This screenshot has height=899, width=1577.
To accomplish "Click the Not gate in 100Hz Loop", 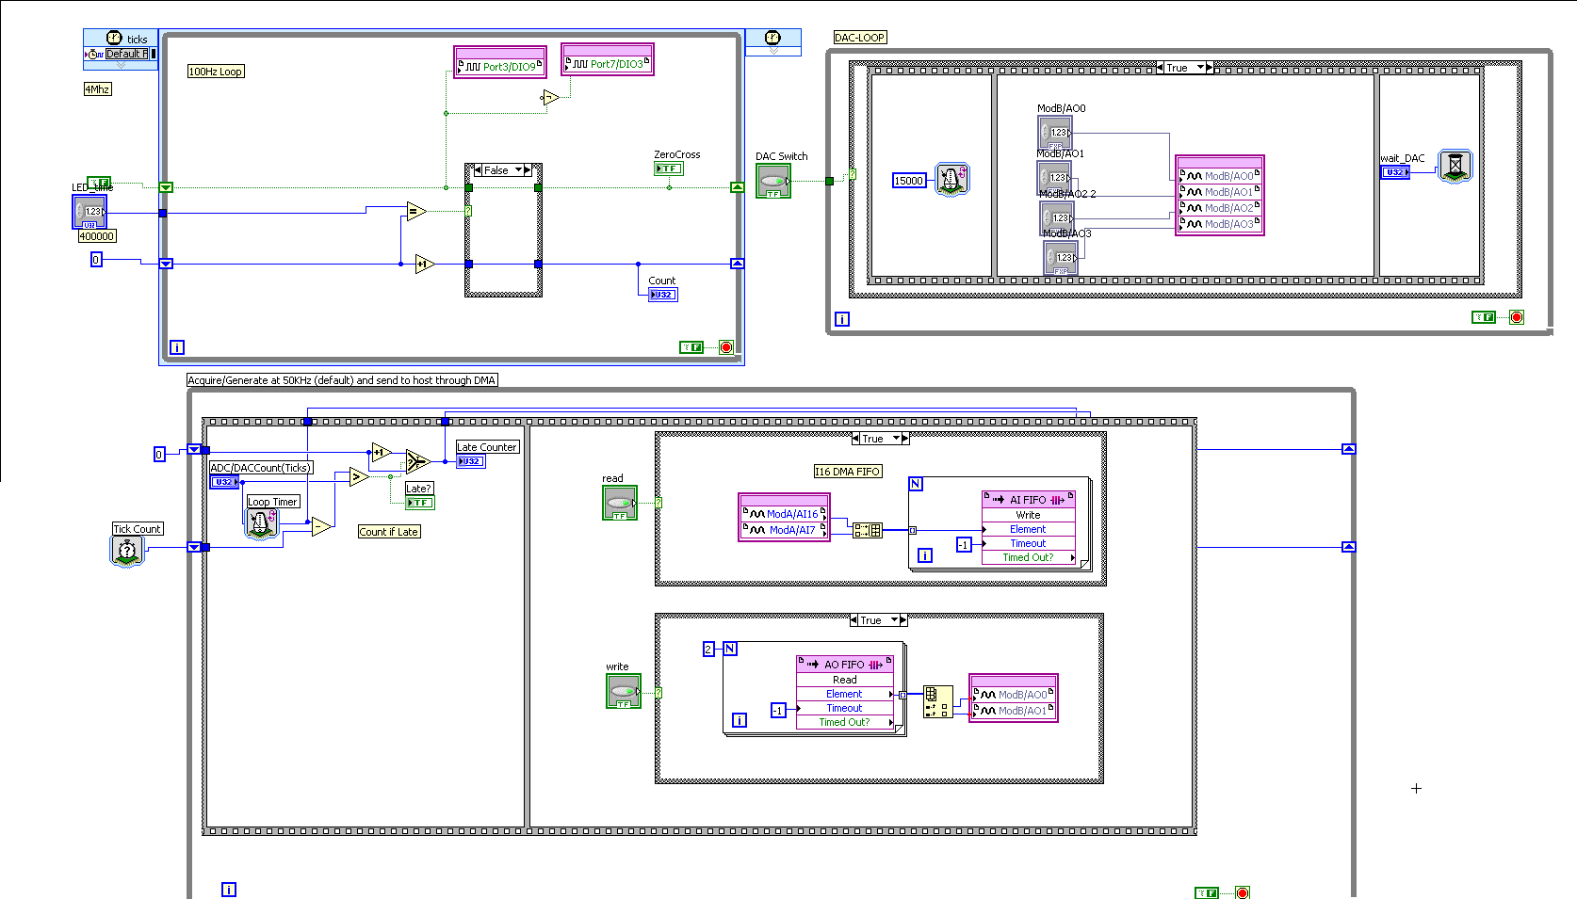I will [551, 97].
